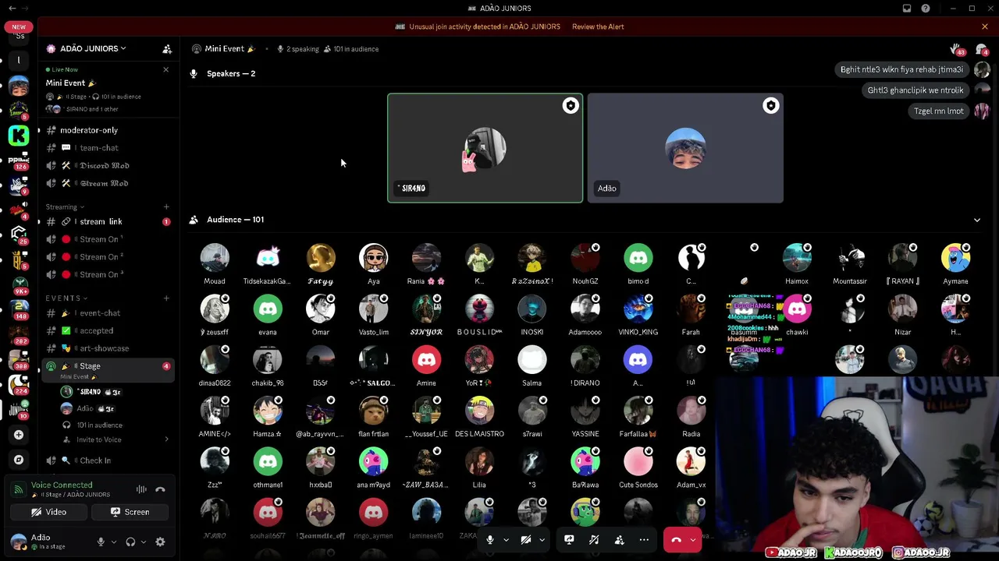This screenshot has width=999, height=561.
Task: Turn on camera with the Video button
Action: click(48, 512)
